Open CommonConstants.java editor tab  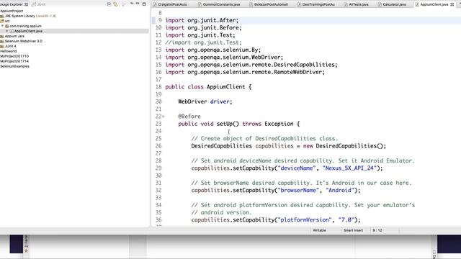pyautogui.click(x=219, y=4)
